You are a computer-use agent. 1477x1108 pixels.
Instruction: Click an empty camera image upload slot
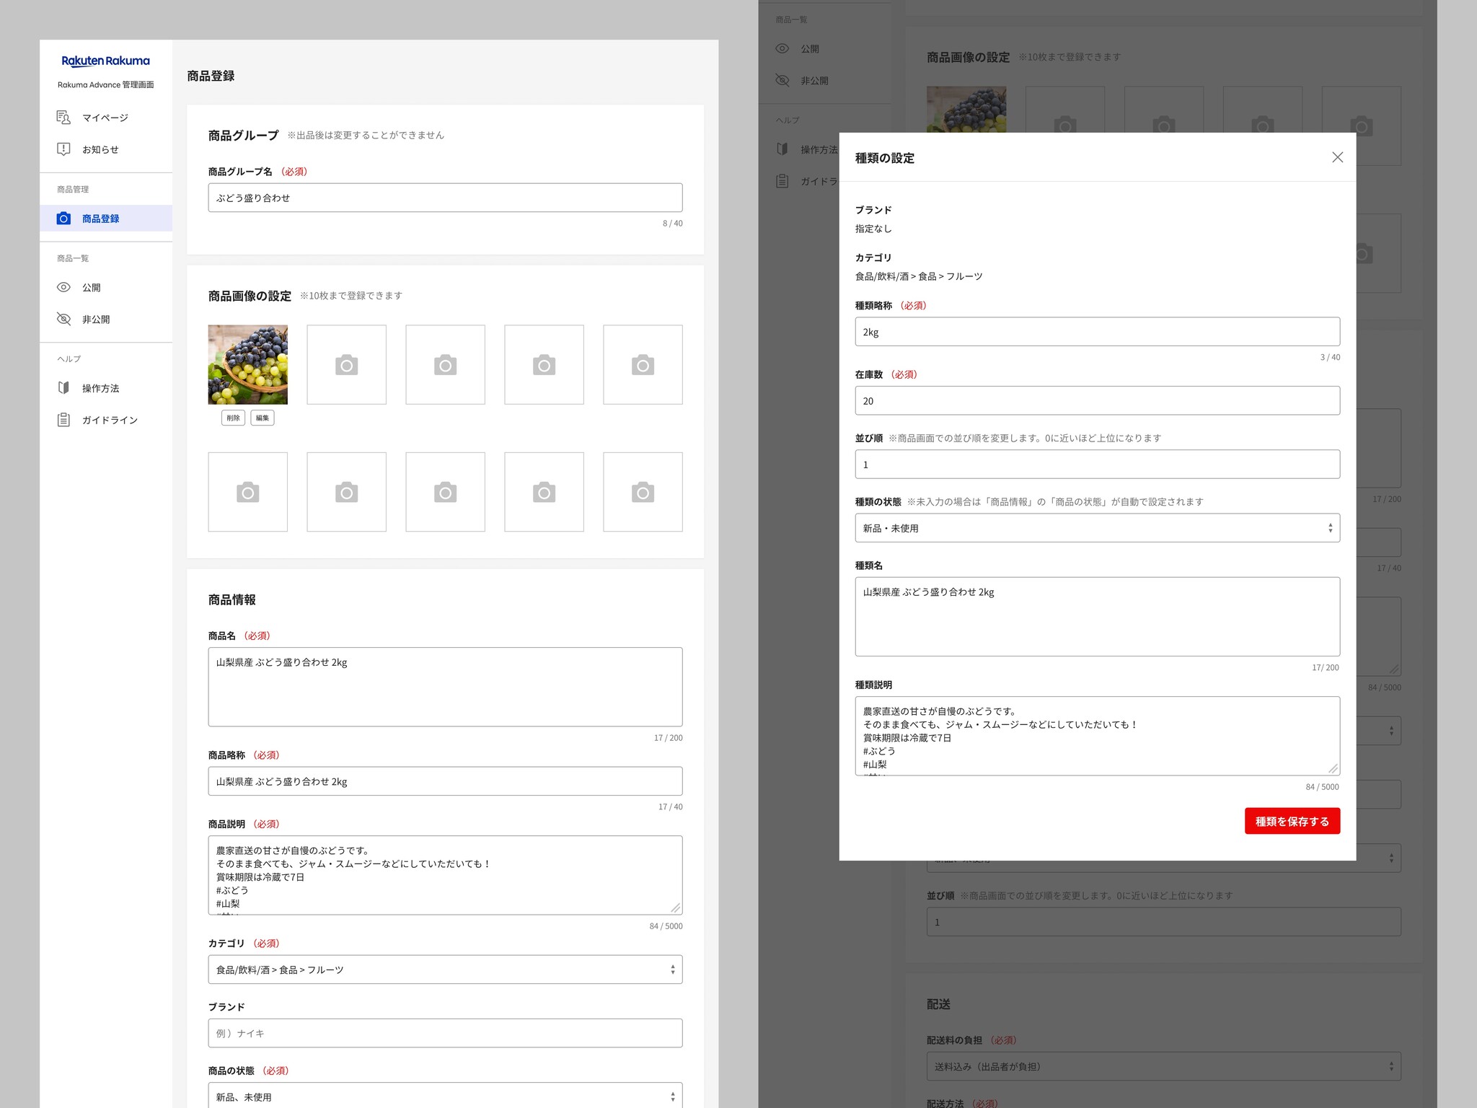click(x=346, y=364)
